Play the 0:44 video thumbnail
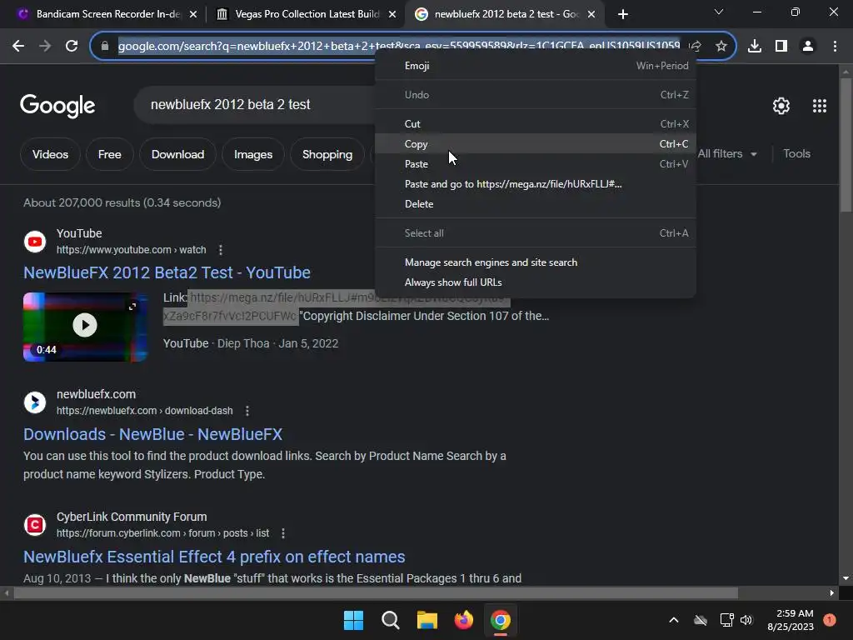Viewport: 853px width, 640px height. click(85, 327)
